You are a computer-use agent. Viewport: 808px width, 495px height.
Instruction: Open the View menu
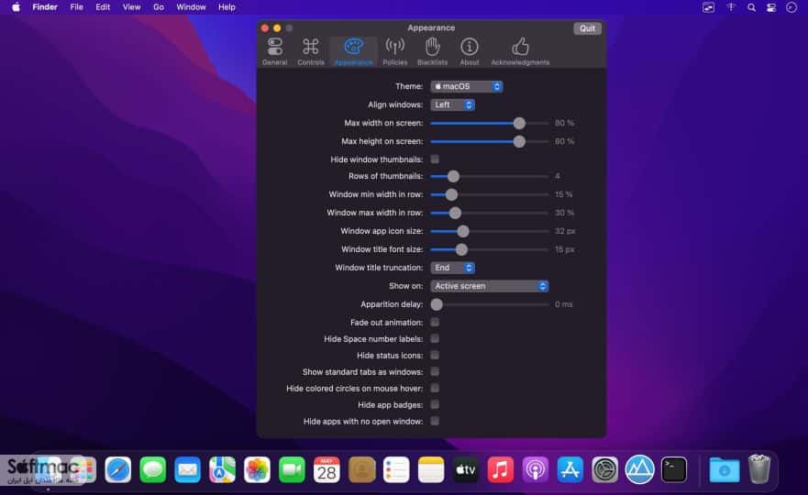(x=131, y=7)
